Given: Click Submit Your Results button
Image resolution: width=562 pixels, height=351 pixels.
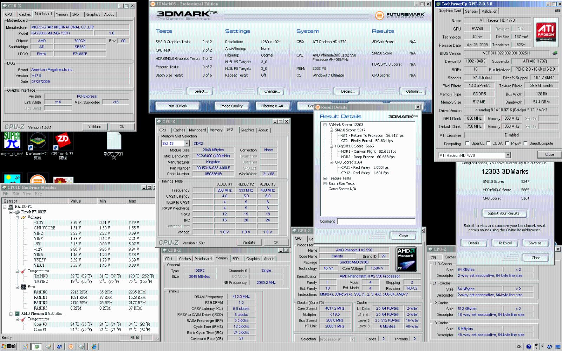Looking at the screenshot, I should coord(505,213).
